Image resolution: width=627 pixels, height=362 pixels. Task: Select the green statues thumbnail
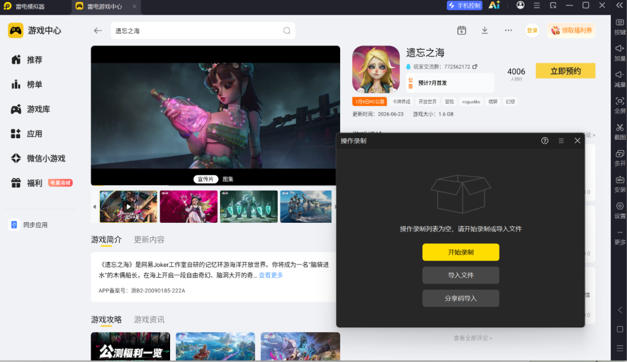click(249, 206)
